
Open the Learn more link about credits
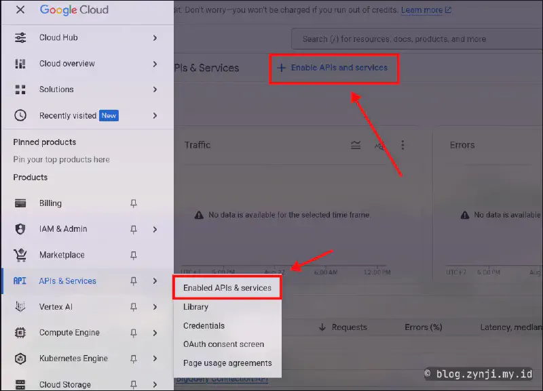[x=422, y=9]
